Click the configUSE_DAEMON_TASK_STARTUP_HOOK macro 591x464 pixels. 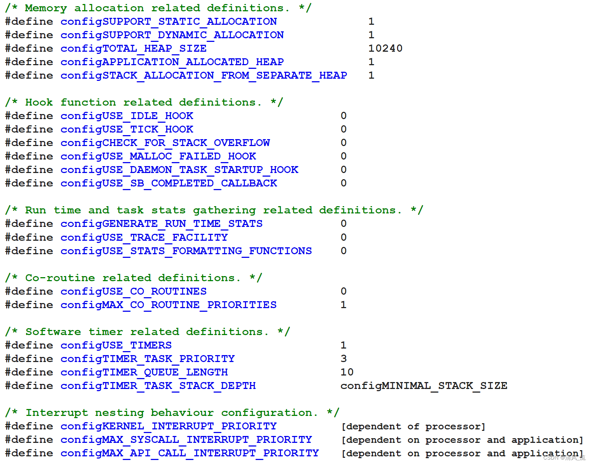(179, 169)
